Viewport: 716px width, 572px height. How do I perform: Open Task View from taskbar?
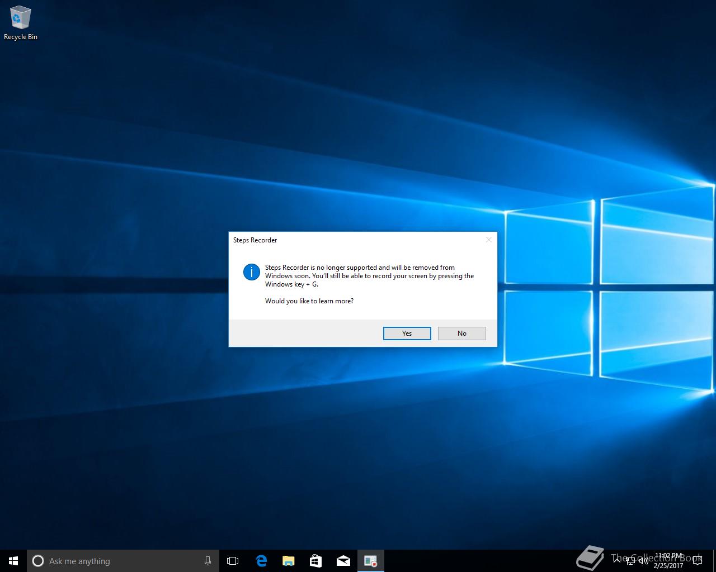233,561
